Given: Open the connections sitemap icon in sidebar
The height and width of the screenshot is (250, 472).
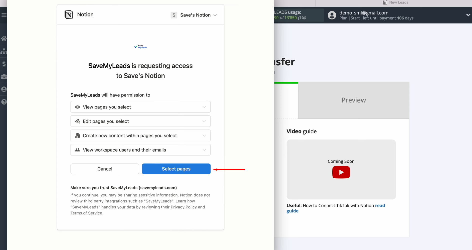Looking at the screenshot, I should tap(4, 51).
